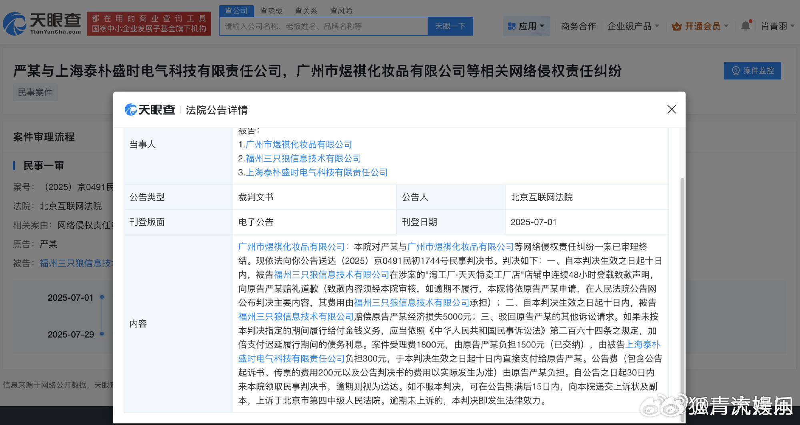
Task: Expand 企业级产品 dropdown menu
Action: tap(633, 26)
